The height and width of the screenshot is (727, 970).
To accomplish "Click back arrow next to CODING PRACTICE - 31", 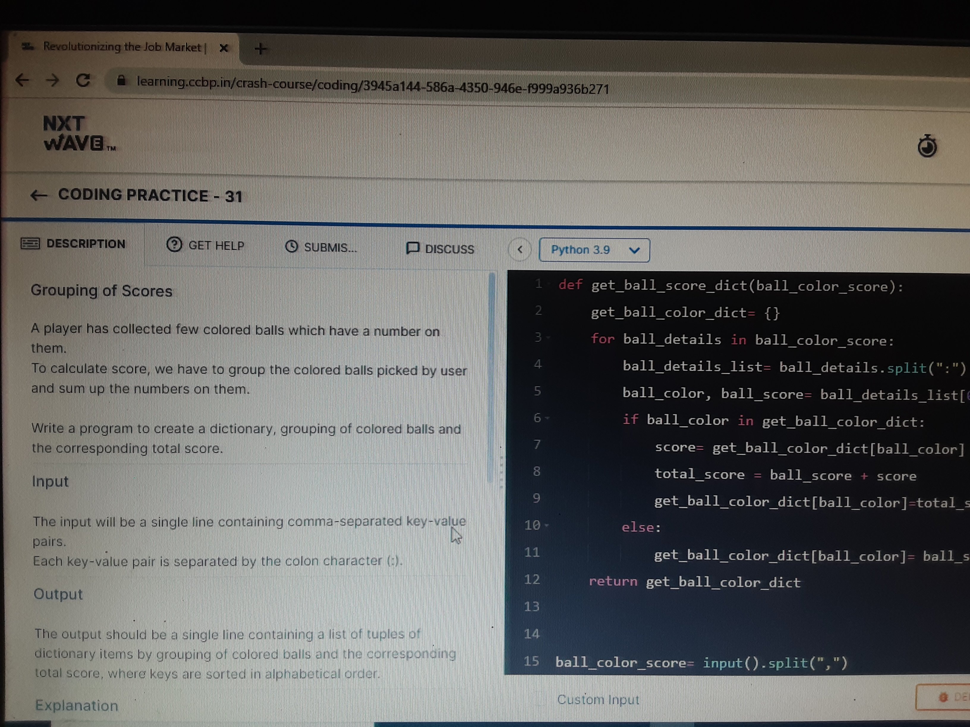I will click(40, 195).
